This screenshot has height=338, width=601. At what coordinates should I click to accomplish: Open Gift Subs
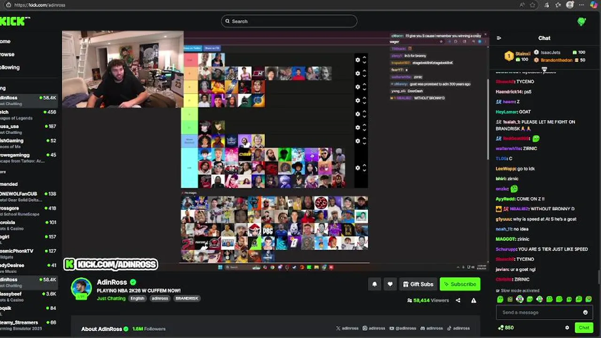click(418, 284)
